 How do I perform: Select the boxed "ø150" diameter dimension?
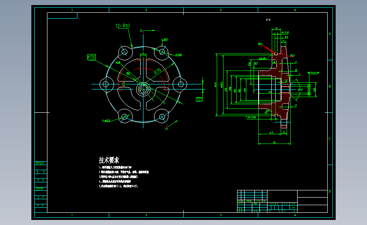(91, 57)
